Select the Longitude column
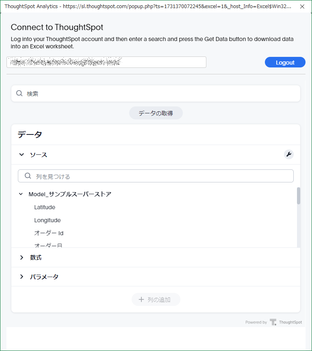This screenshot has height=351, width=312. point(48,220)
